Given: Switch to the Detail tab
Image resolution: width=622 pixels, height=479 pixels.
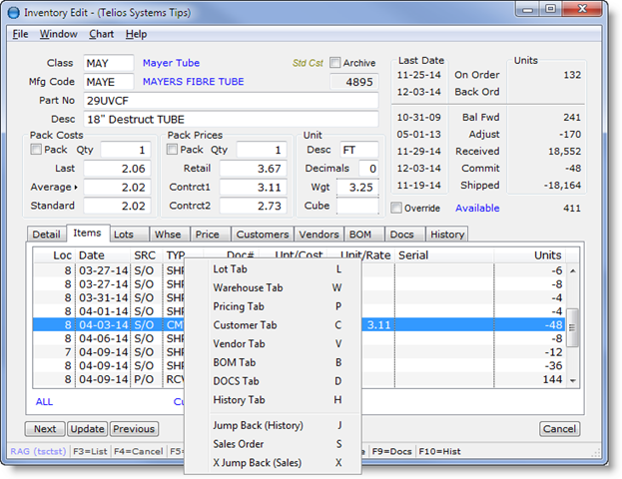Looking at the screenshot, I should click(46, 235).
